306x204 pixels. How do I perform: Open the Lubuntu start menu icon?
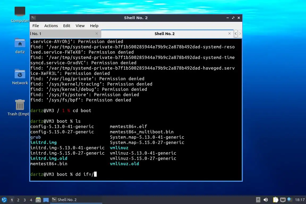(x=4, y=200)
